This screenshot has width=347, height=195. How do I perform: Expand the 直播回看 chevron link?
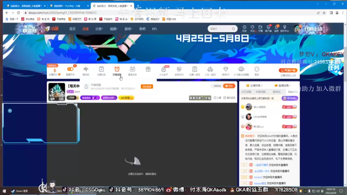click(283, 85)
